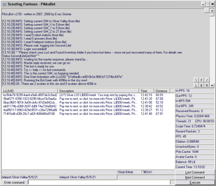Click the Out-BPS: 249 status field
The width and height of the screenshot is (216, 186).
(195, 106)
